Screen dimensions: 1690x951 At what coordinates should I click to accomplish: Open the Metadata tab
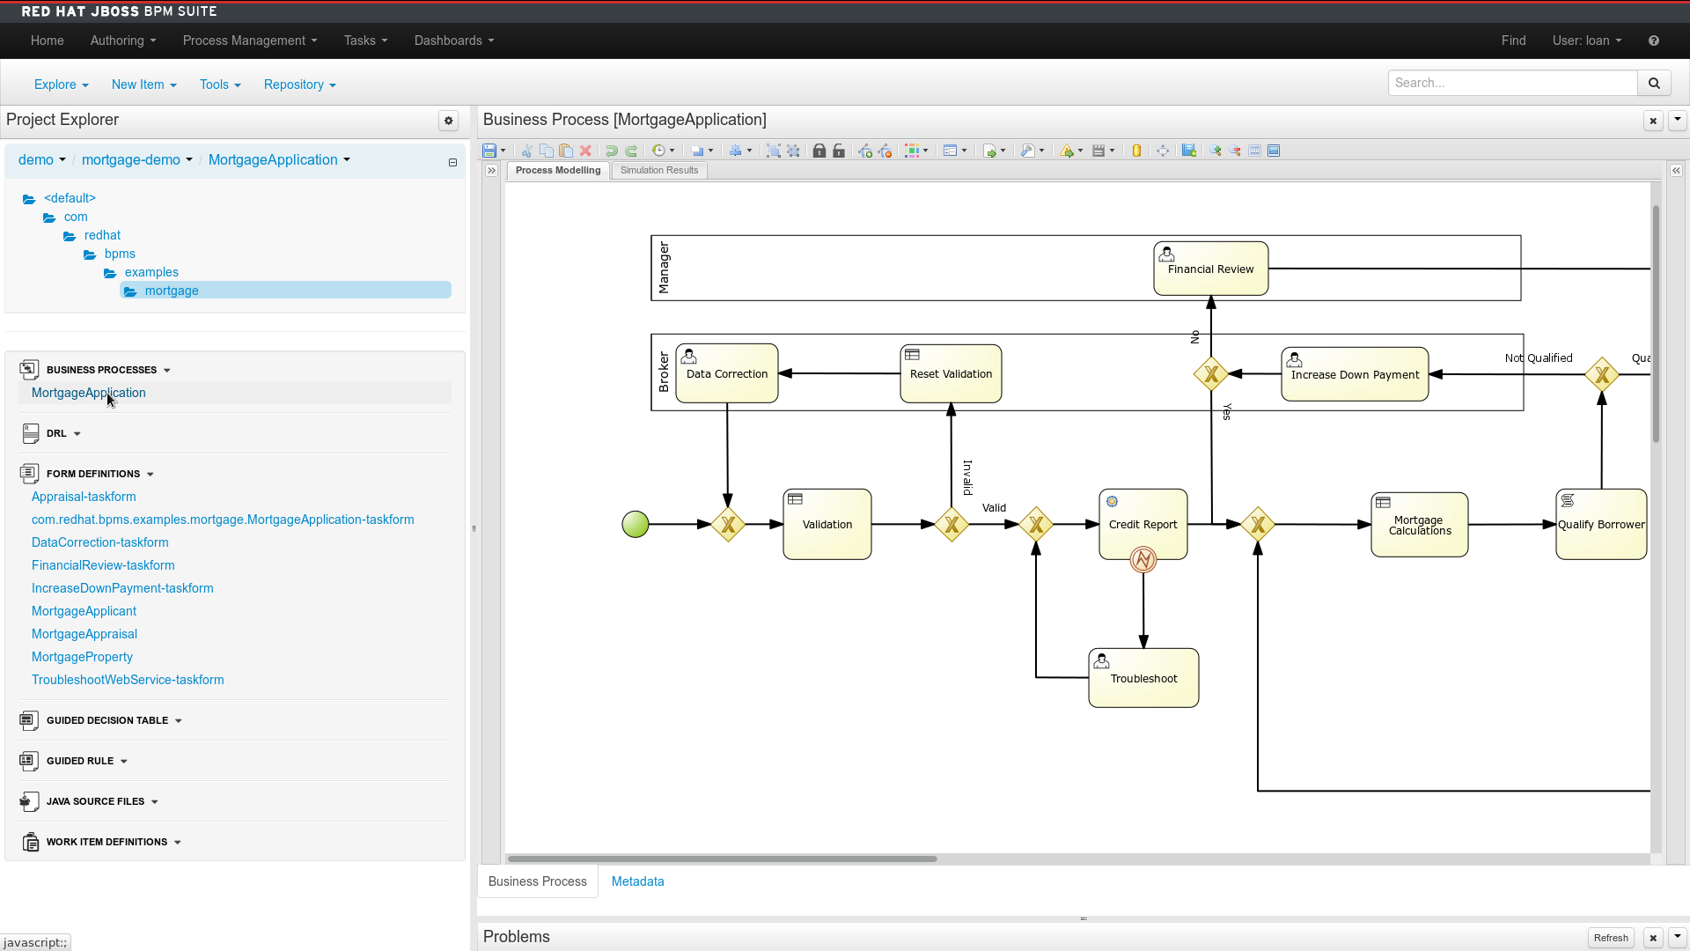pyautogui.click(x=637, y=881)
